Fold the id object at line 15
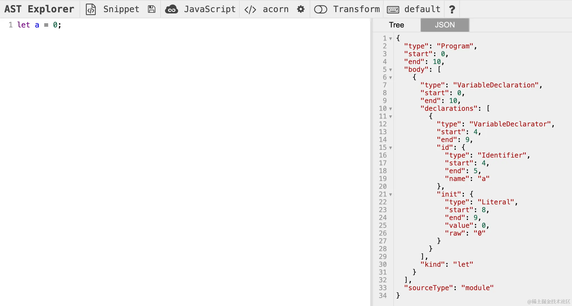Viewport: 572px width, 306px height. tap(390, 148)
